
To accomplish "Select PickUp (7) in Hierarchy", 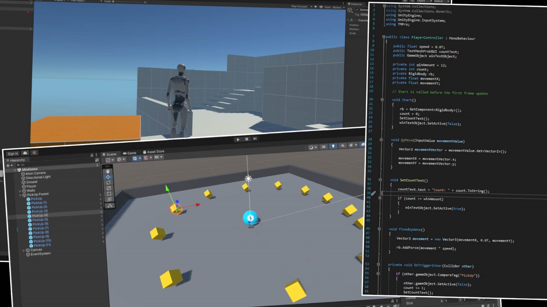I will [41, 228].
